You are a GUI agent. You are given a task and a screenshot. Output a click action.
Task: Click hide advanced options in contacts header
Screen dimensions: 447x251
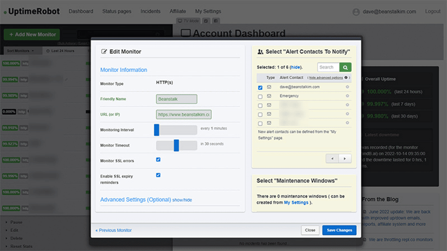tap(326, 78)
